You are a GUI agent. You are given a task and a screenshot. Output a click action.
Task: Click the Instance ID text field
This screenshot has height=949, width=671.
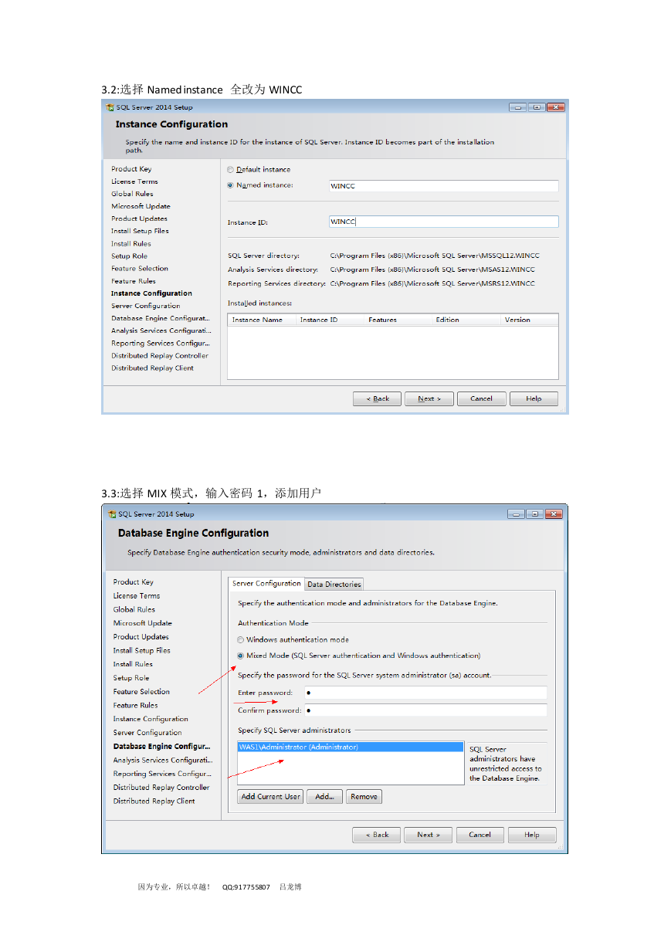point(443,222)
